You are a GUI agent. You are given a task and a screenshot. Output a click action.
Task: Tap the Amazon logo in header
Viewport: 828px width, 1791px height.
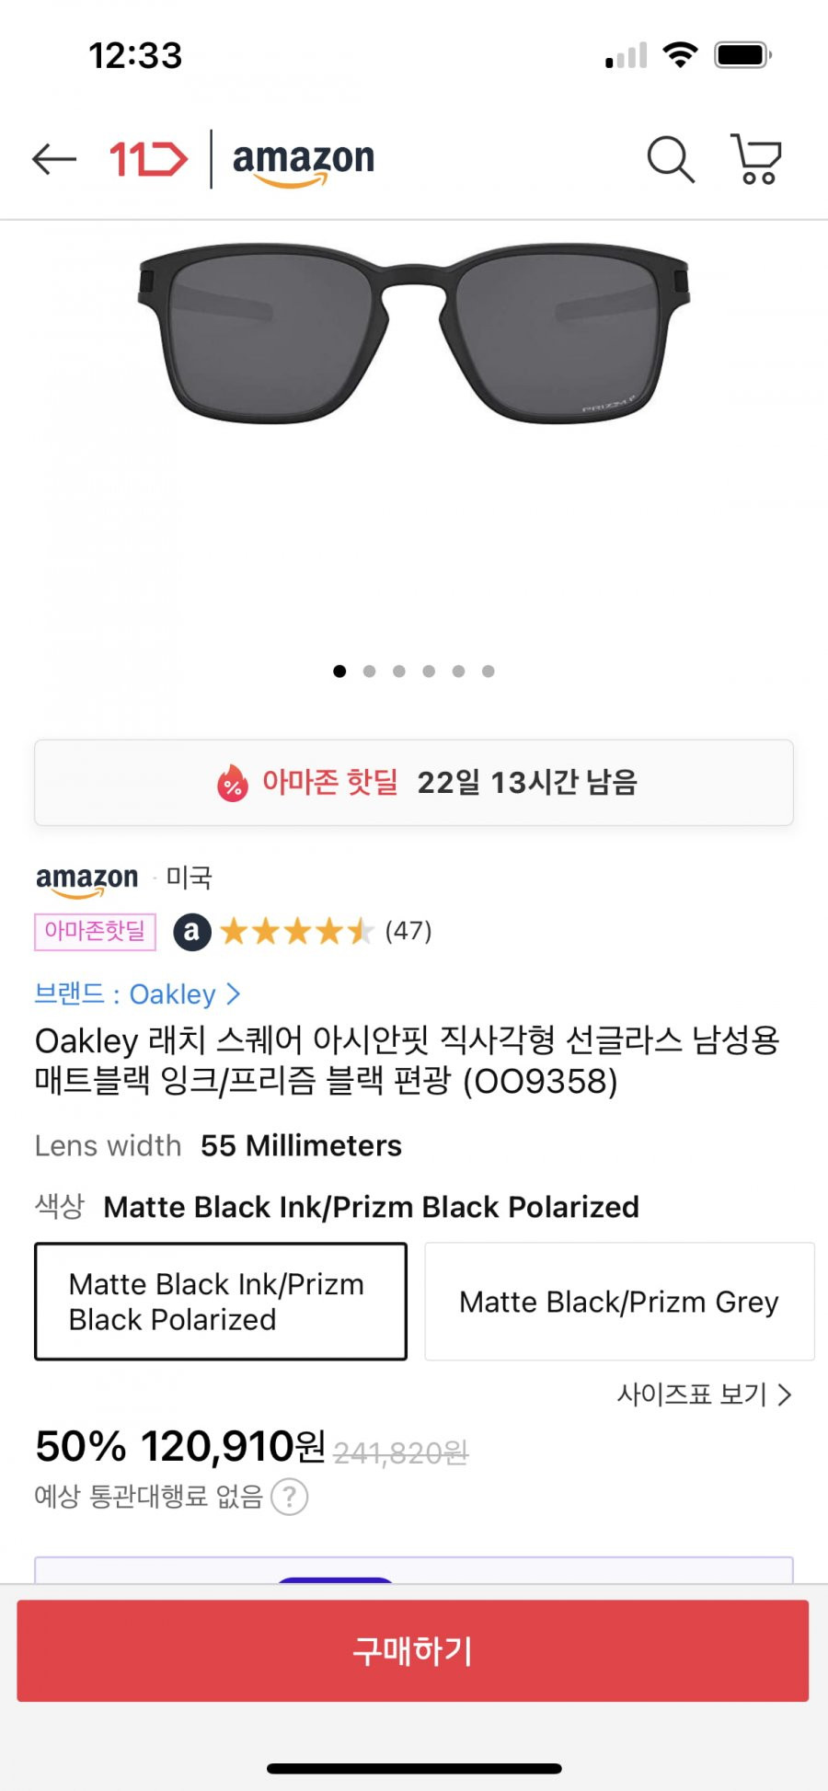(x=303, y=162)
